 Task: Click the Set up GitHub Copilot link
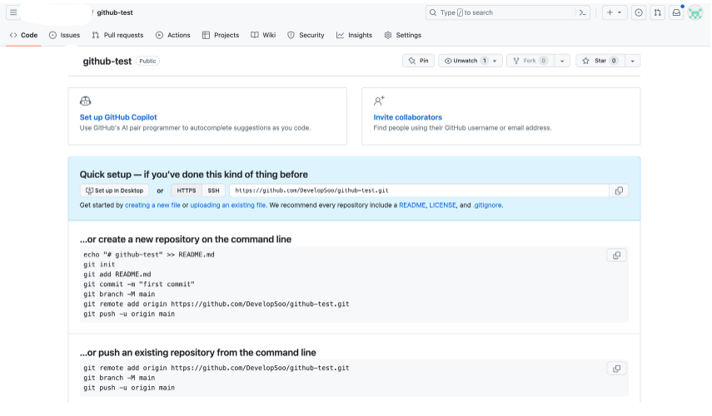(x=118, y=117)
